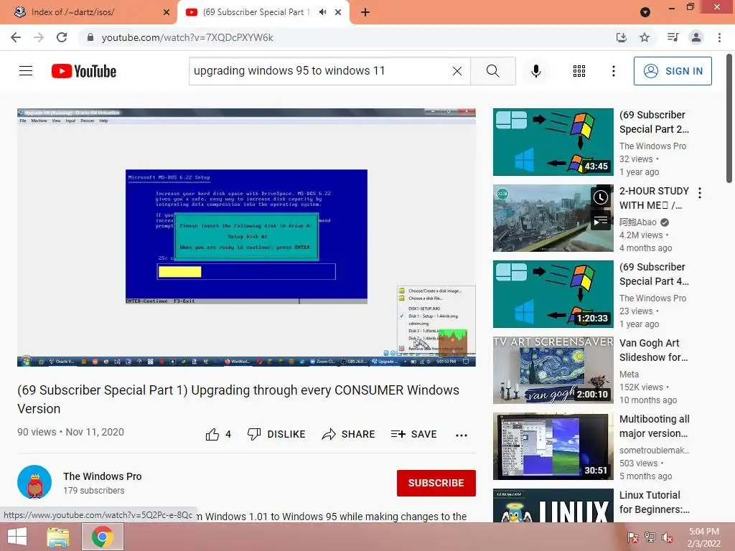Click the address bar URL
This screenshot has height=551, width=735.
[187, 37]
